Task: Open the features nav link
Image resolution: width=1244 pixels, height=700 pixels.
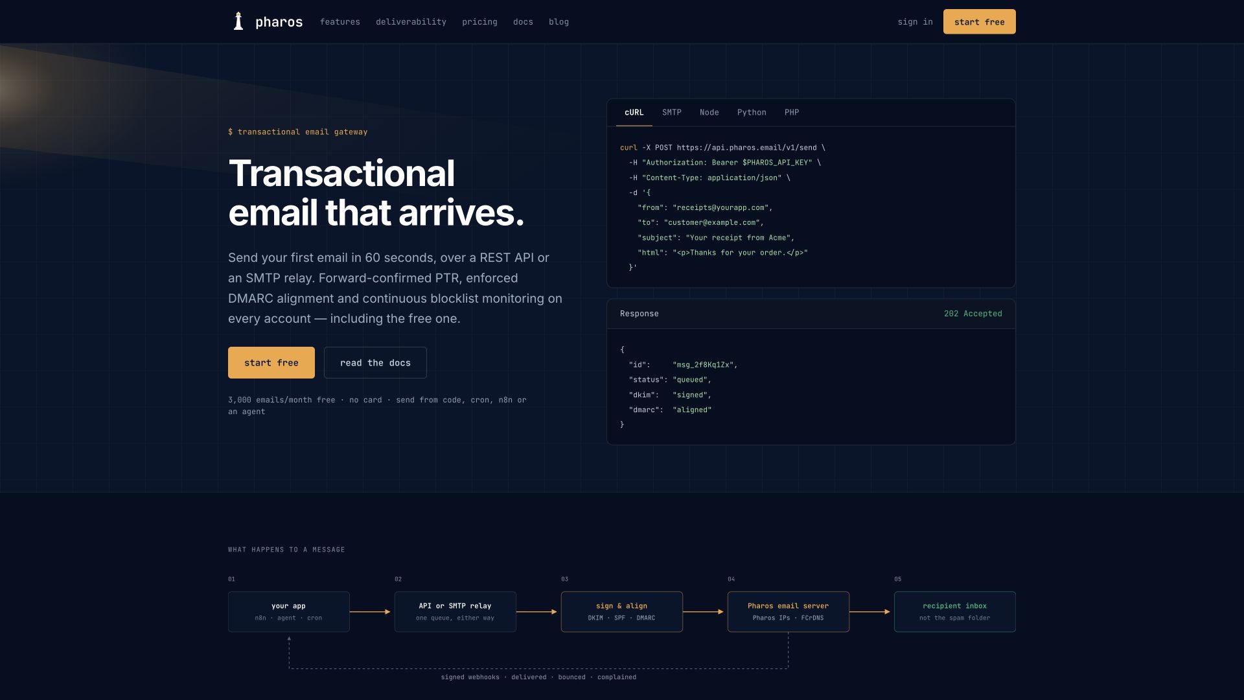Action: point(340,22)
